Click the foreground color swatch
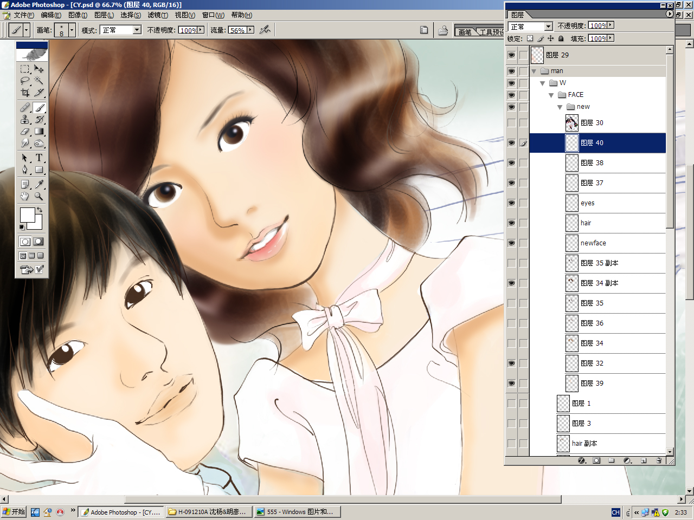The width and height of the screenshot is (694, 520). pos(27,215)
